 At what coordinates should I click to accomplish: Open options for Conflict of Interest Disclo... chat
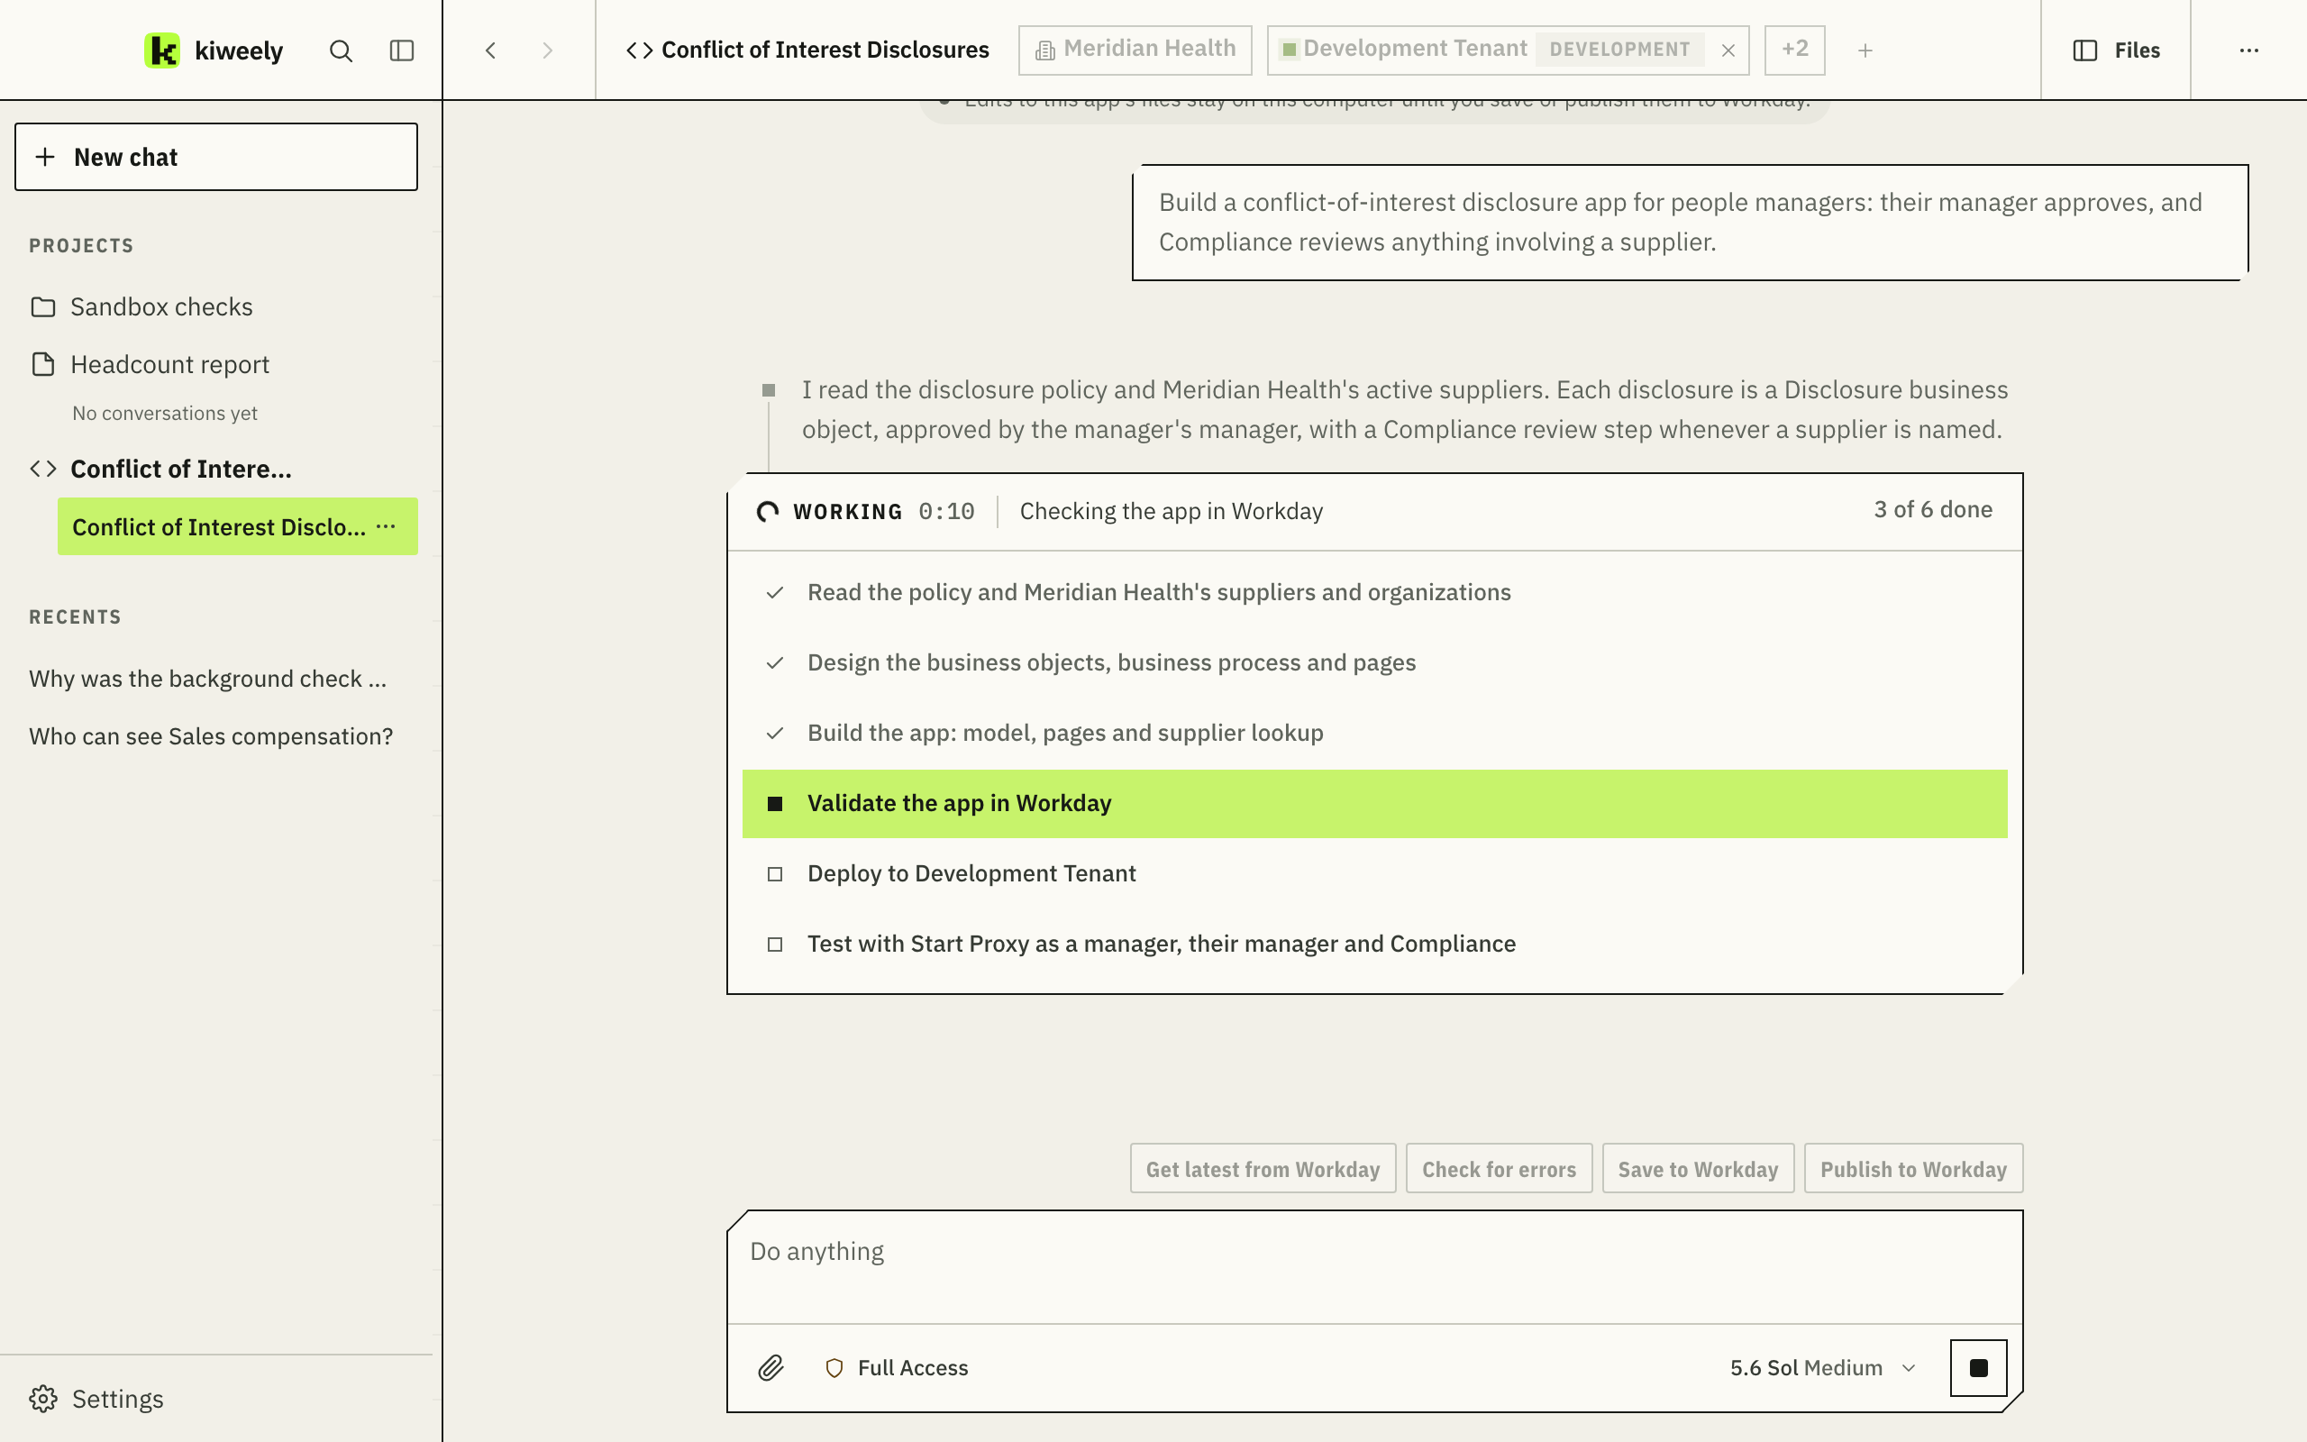click(386, 526)
